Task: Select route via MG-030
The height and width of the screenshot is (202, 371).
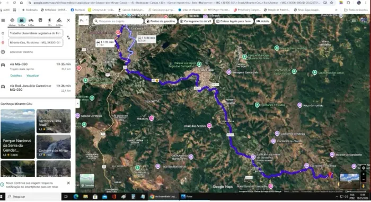Action: [38, 70]
